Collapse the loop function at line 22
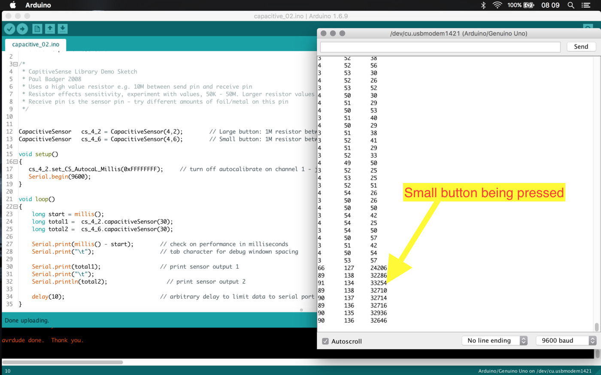This screenshot has height=375, width=601. point(15,207)
